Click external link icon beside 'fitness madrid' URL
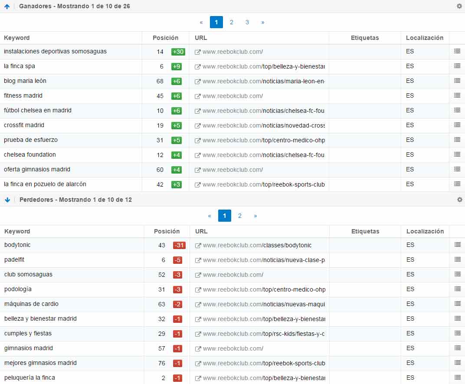 coord(198,96)
